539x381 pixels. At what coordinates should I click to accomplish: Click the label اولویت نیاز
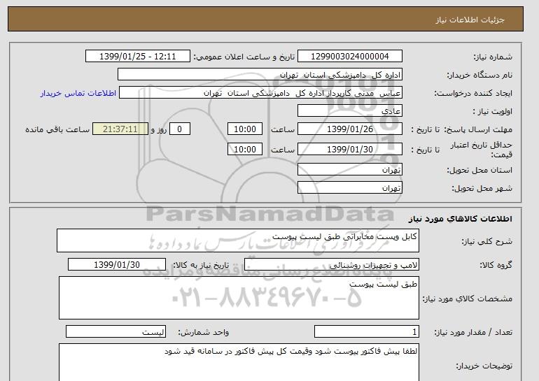492,111
